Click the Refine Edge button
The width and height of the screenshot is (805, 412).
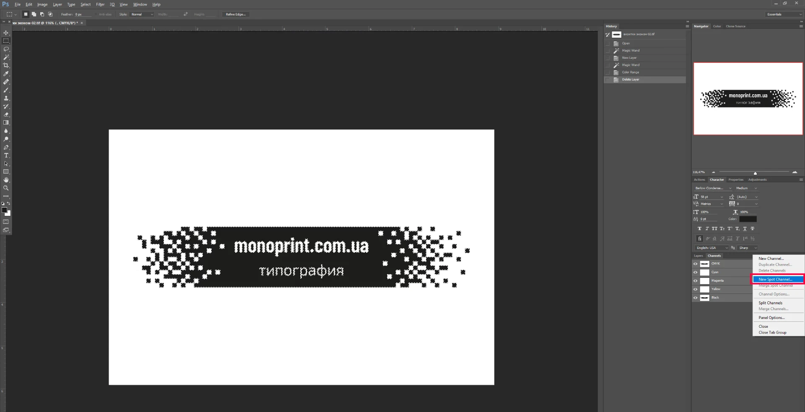[x=236, y=14]
